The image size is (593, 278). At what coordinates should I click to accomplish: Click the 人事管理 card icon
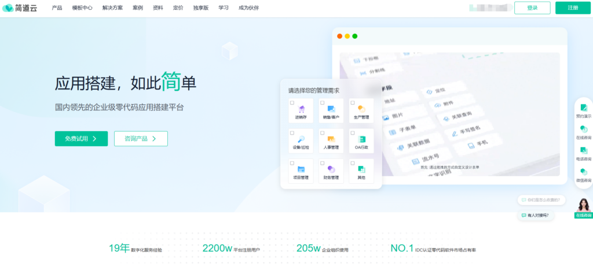tap(331, 139)
